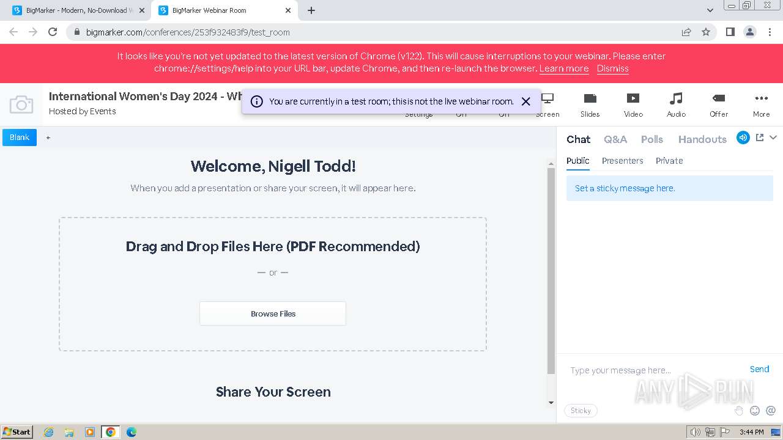The height and width of the screenshot is (440, 783).
Task: Toggle the Sticky message button
Action: (x=581, y=411)
